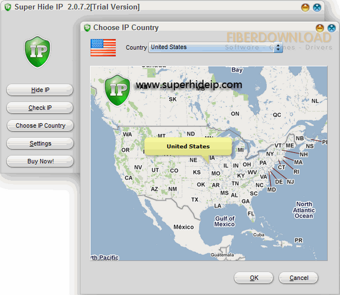Click Gulf of Mexico label on map

click(x=225, y=221)
